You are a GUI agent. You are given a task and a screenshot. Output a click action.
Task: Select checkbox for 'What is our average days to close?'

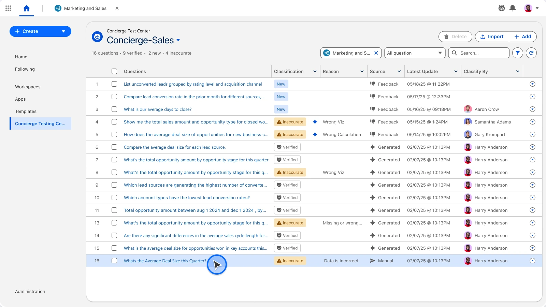click(114, 109)
